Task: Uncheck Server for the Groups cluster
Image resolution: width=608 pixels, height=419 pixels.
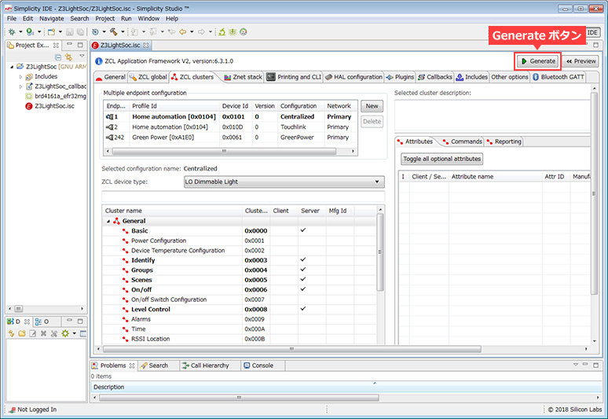Action: click(303, 270)
